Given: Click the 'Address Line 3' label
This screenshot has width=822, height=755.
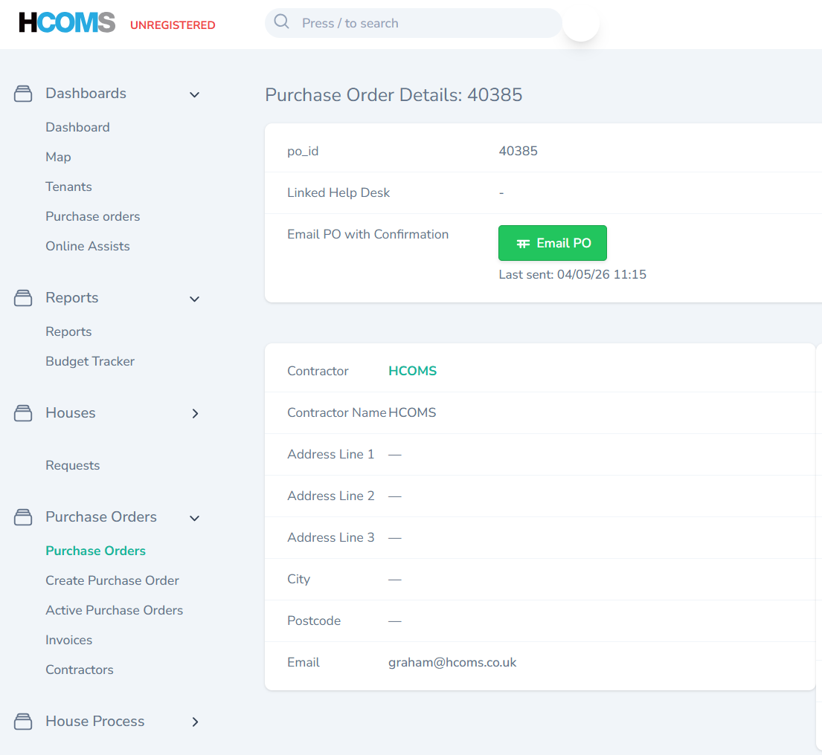Looking at the screenshot, I should pos(331,537).
